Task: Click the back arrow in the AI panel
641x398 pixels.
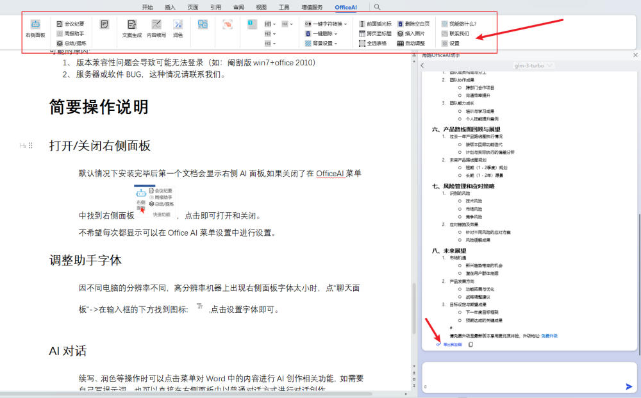Action: pyautogui.click(x=422, y=65)
